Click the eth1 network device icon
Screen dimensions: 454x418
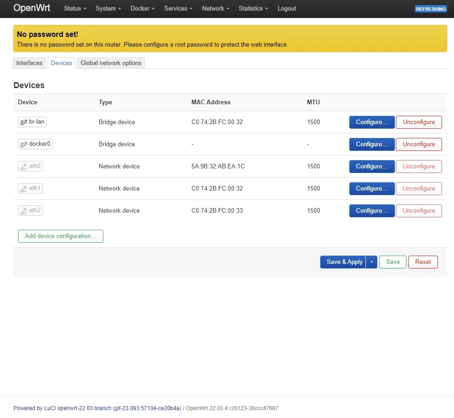click(x=24, y=188)
